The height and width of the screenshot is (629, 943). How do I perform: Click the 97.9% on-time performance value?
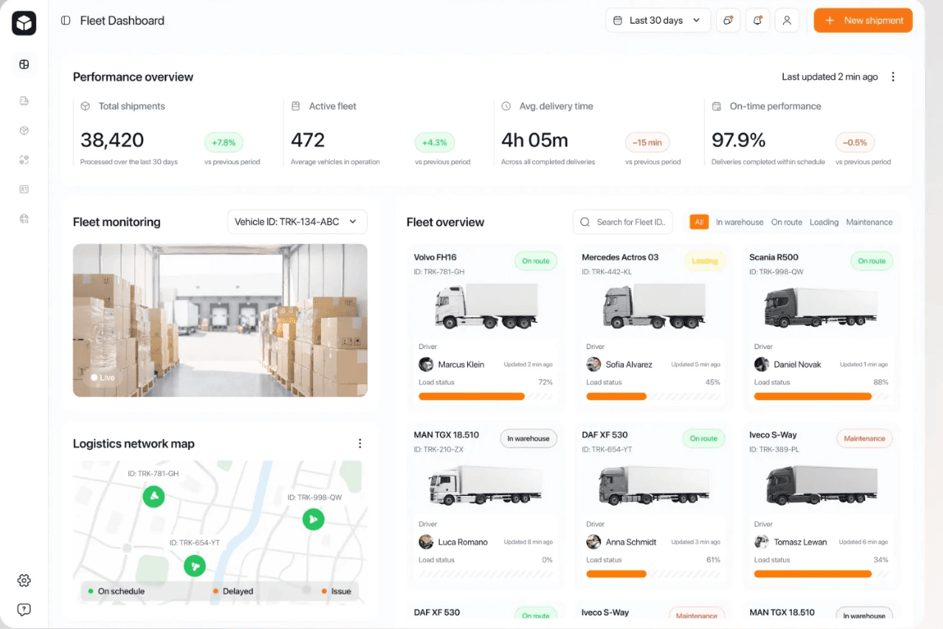coord(739,140)
